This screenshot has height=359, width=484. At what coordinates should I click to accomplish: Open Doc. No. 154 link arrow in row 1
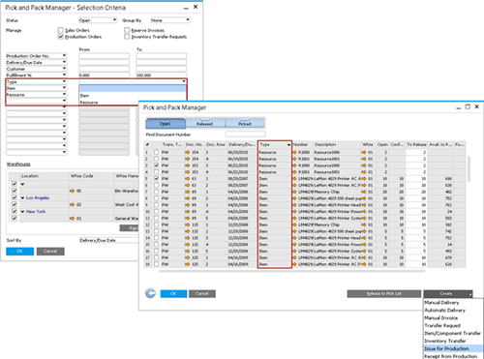[188, 152]
